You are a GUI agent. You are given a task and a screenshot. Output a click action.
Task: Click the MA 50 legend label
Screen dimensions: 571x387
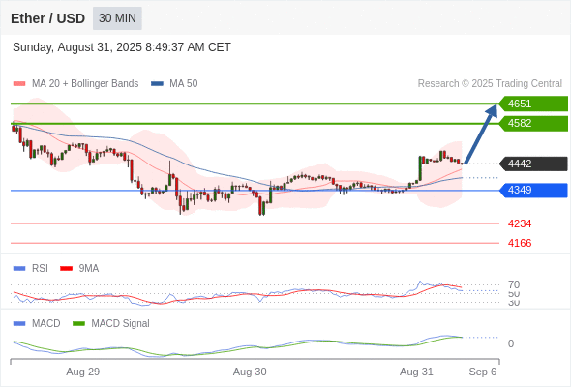point(184,84)
